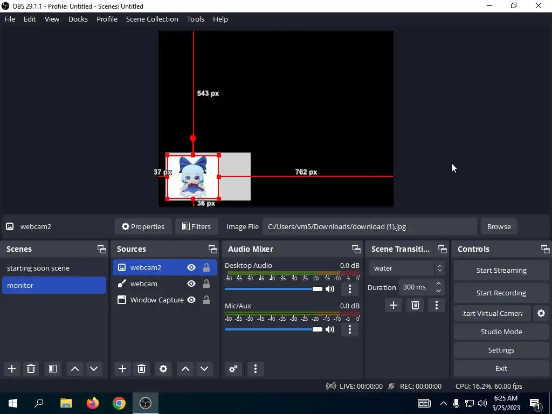Click Start Recording
The image size is (552, 414).
coord(501,293)
